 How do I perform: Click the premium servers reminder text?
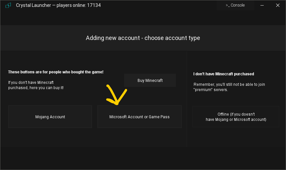click(x=229, y=87)
